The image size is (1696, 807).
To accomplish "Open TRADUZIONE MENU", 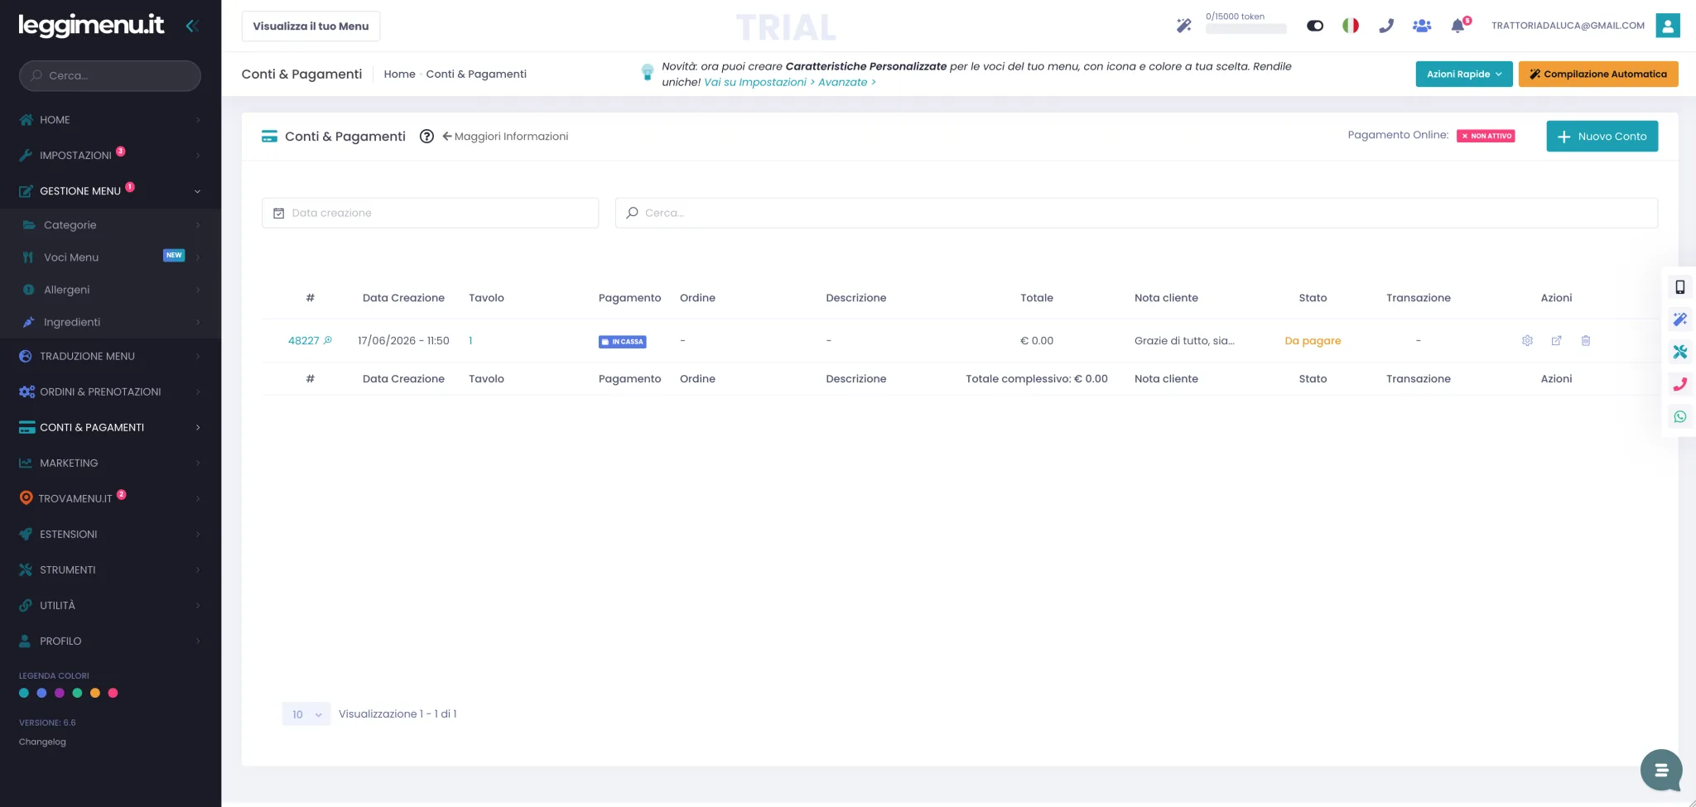I will 110,356.
